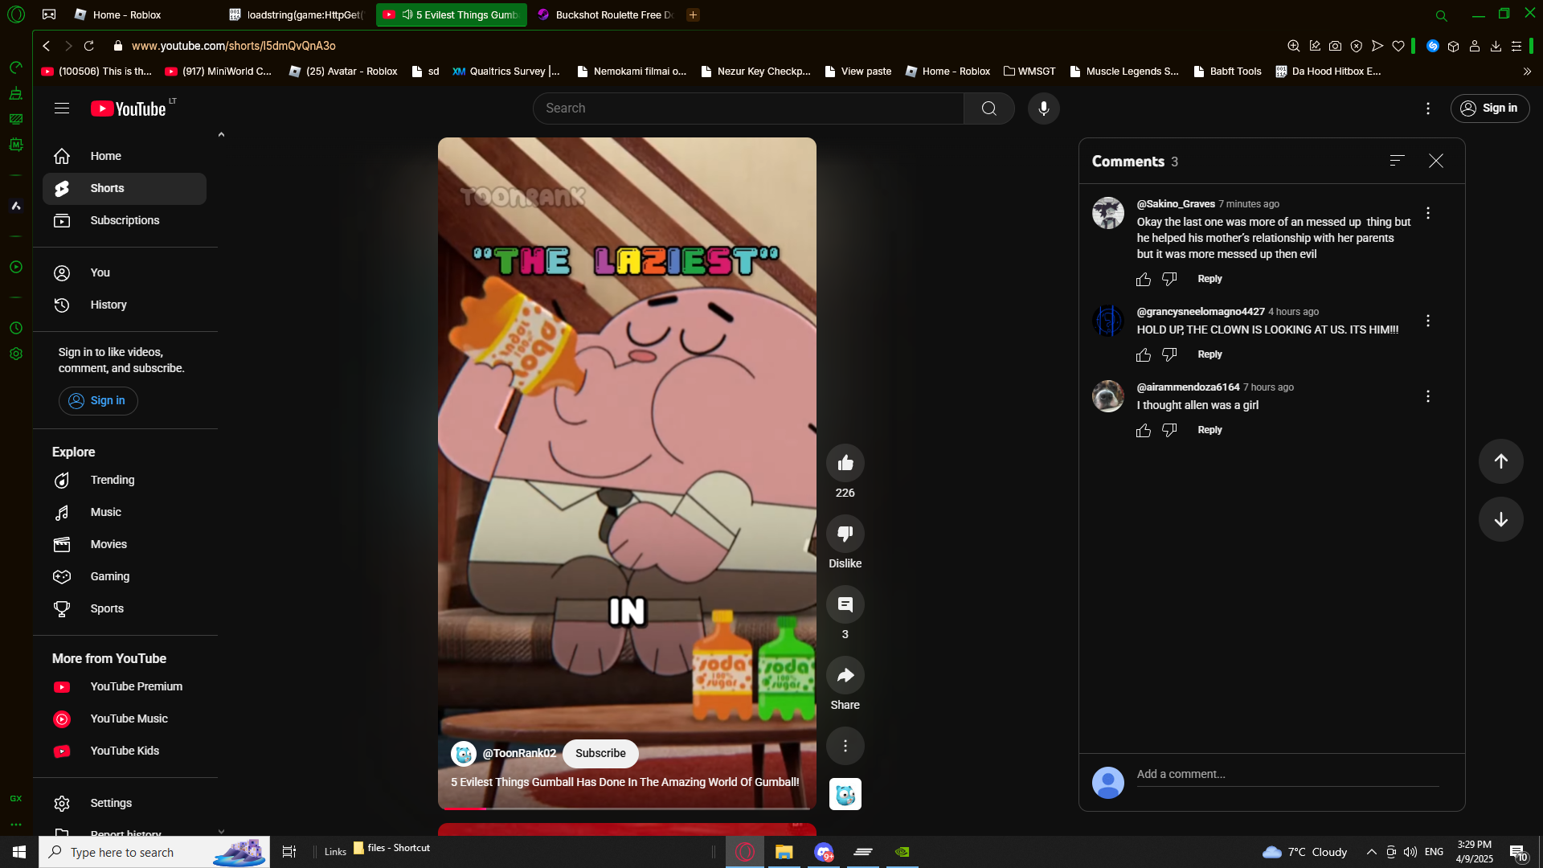
Task: Switch to loadstring browser tab
Action: click(x=296, y=14)
